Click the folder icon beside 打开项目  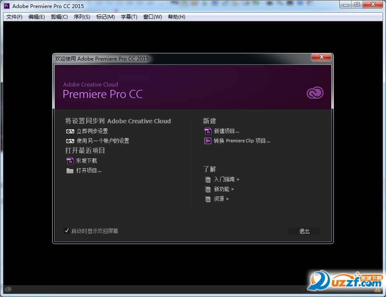70,171
